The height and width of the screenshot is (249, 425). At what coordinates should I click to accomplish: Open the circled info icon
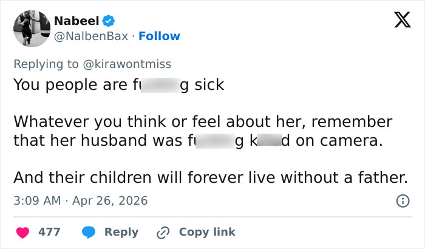click(401, 200)
